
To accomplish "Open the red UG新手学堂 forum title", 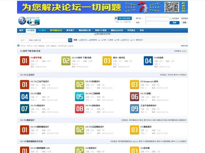I will click(x=36, y=58).
